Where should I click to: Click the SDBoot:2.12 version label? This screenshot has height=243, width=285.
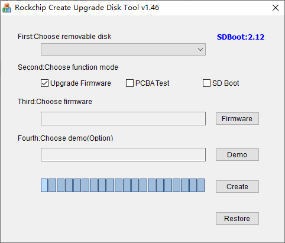(x=241, y=37)
